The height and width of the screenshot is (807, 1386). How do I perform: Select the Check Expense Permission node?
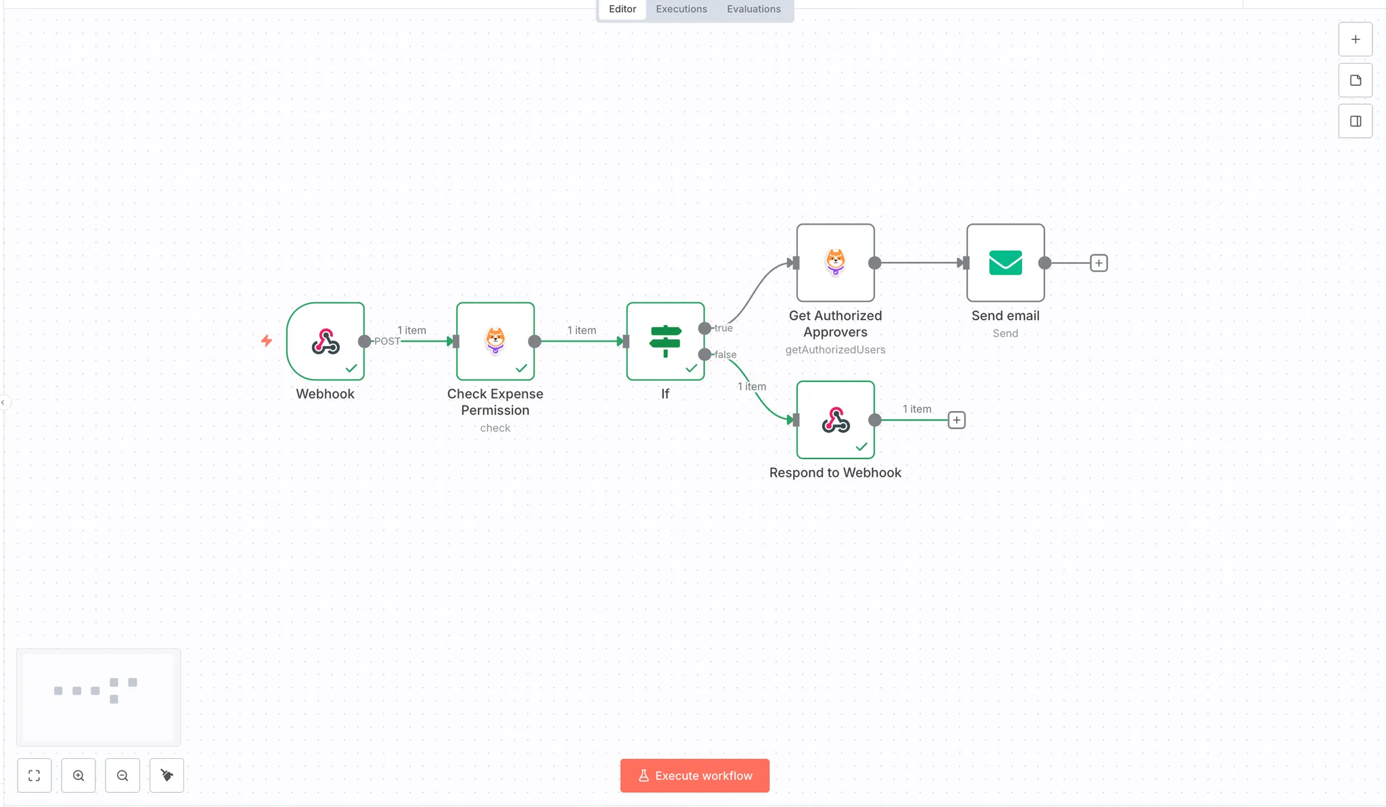[x=495, y=341]
